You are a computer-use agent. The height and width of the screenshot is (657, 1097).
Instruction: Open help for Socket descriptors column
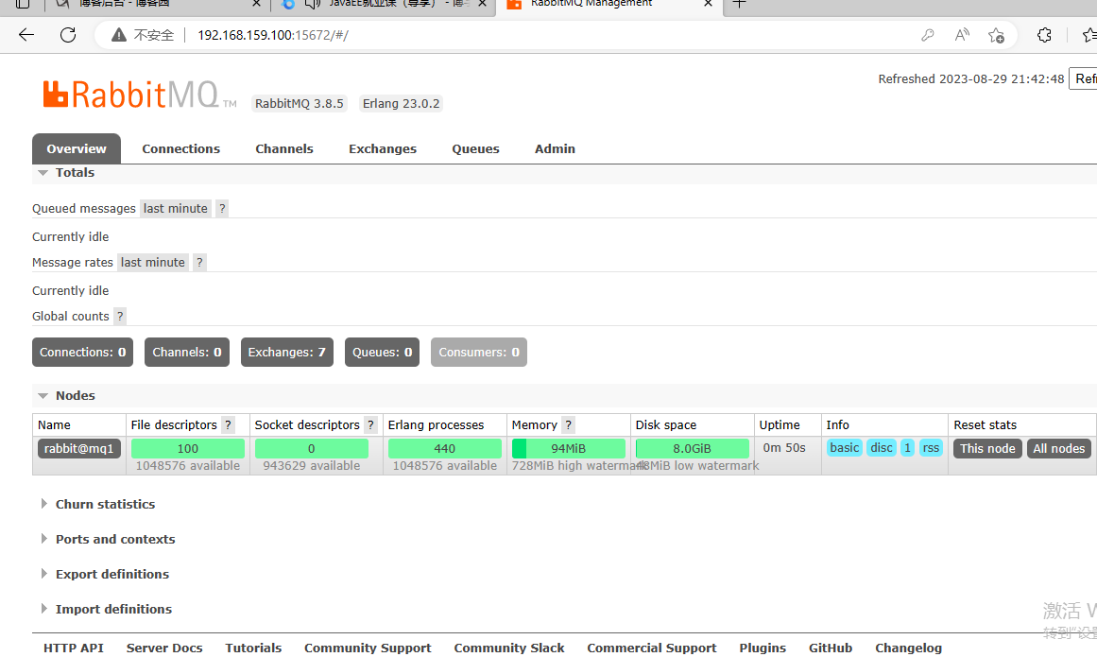click(370, 424)
